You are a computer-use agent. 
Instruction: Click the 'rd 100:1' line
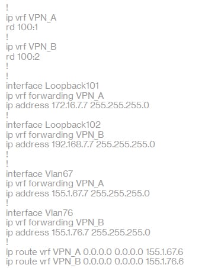tap(22, 27)
